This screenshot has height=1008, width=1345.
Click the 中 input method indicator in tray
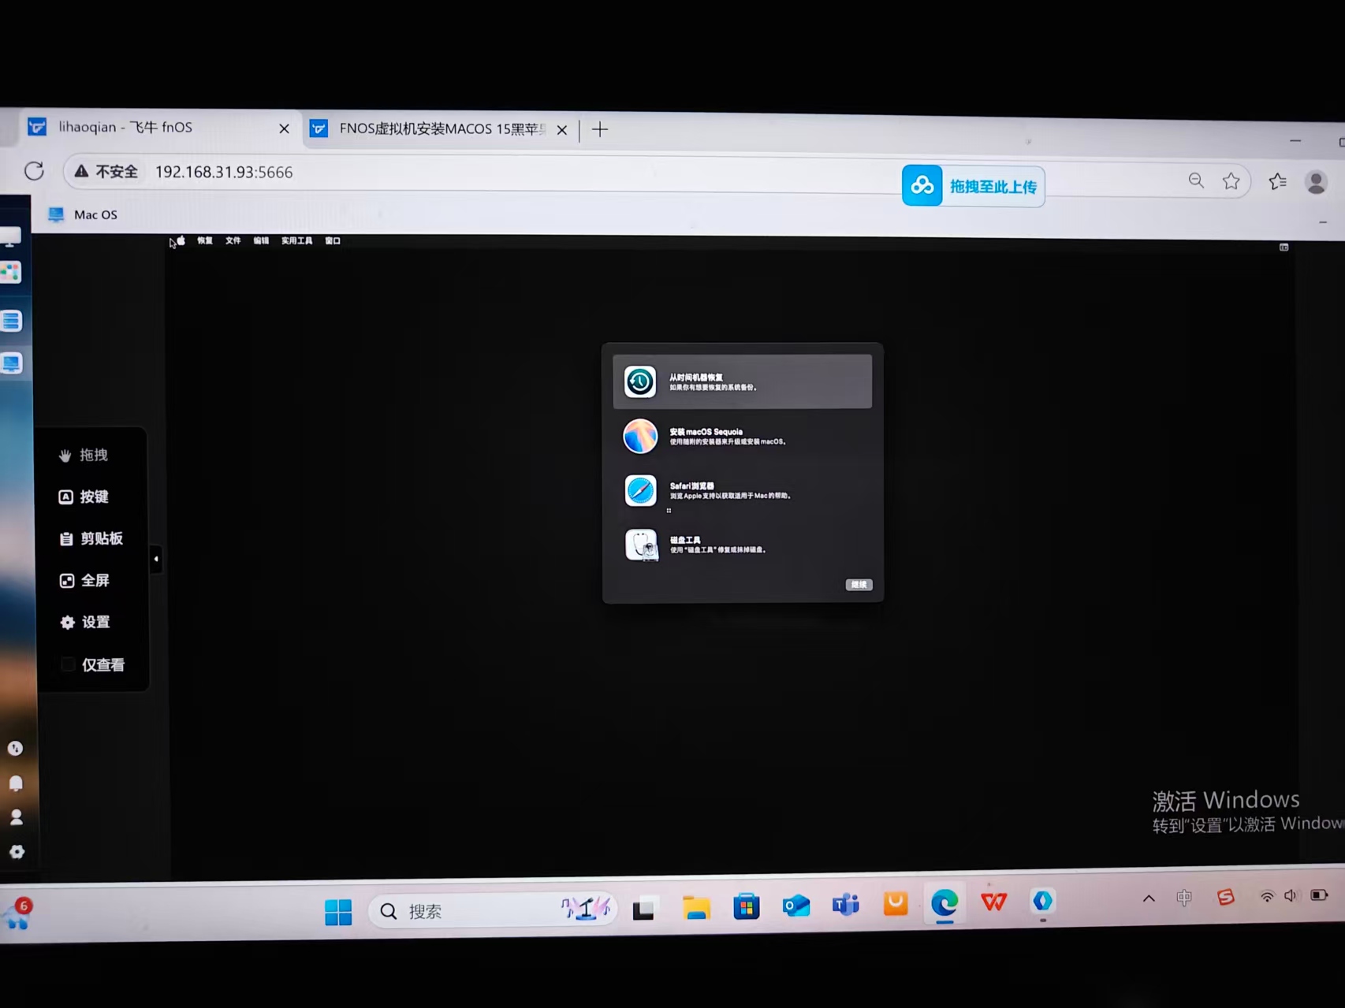(x=1184, y=897)
